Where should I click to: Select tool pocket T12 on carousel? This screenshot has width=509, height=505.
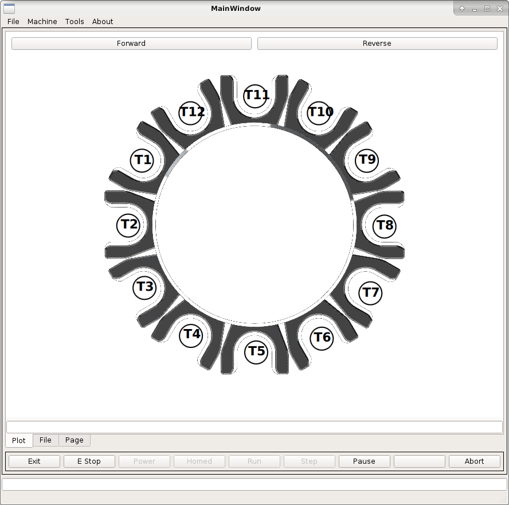pos(191,112)
